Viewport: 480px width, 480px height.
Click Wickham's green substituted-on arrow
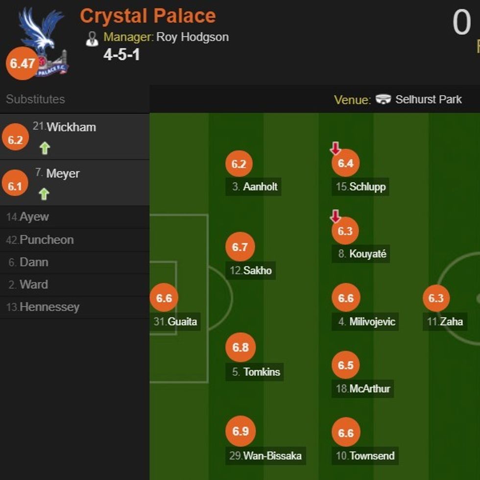[45, 148]
